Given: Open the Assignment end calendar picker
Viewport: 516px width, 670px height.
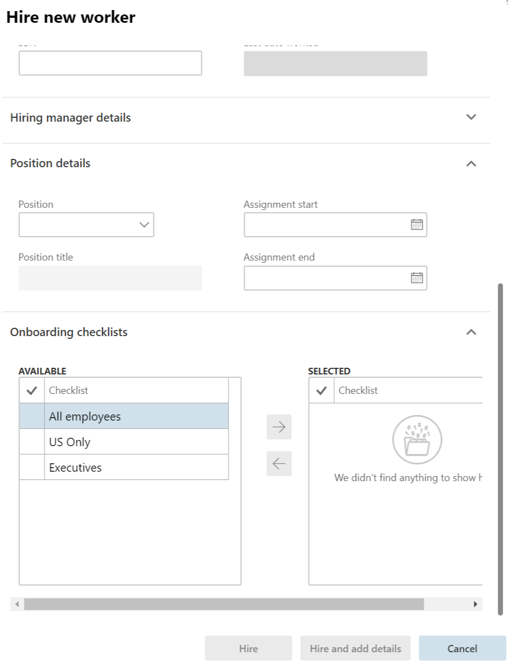Looking at the screenshot, I should pyautogui.click(x=416, y=278).
